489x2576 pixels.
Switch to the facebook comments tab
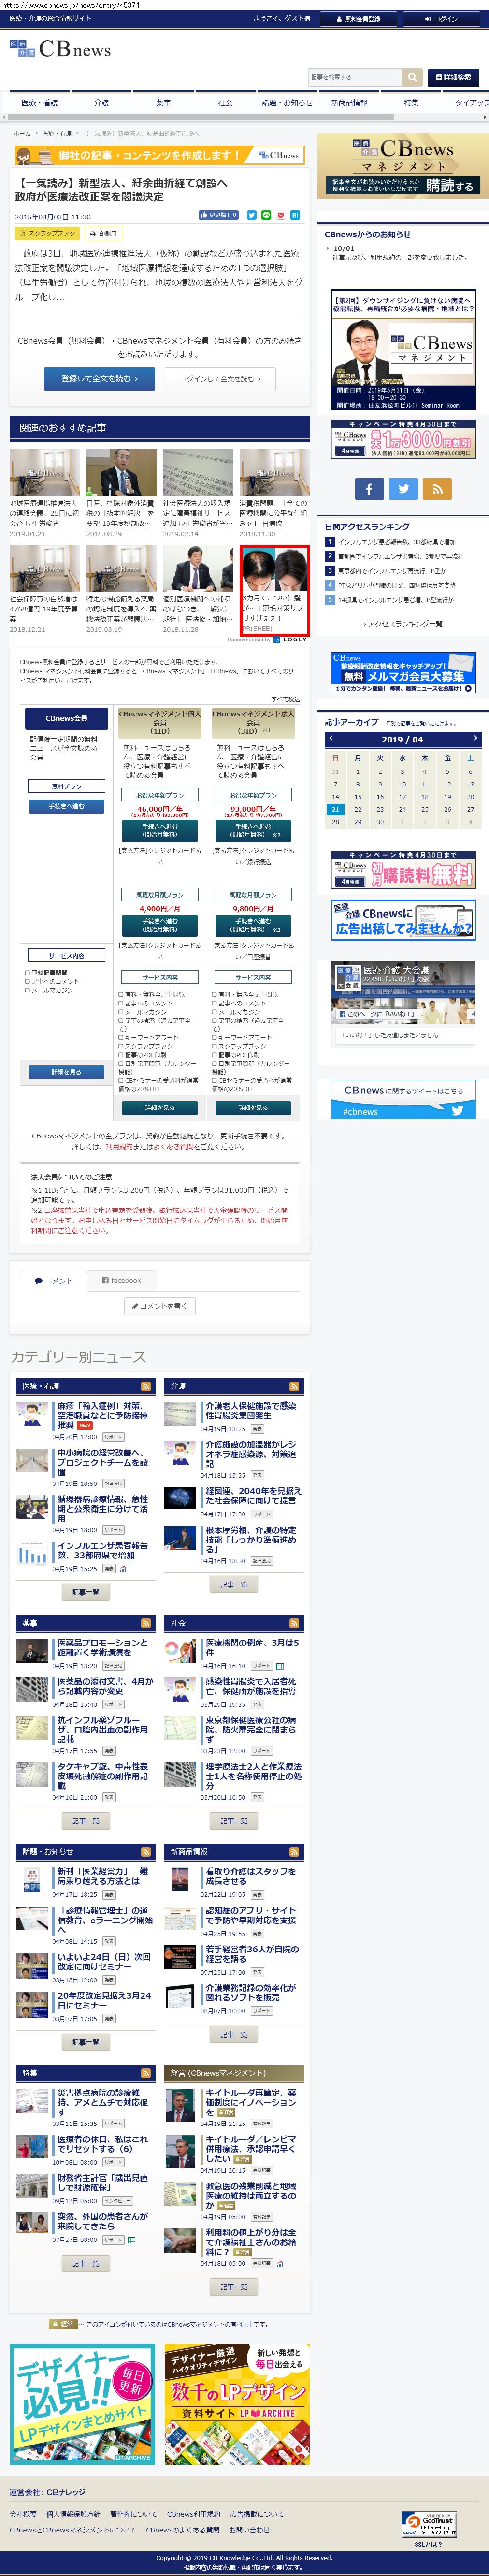click(121, 1280)
